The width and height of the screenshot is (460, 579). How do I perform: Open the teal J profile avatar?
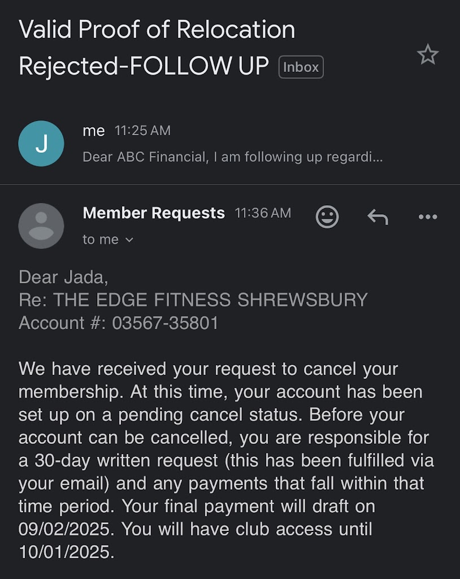41,144
